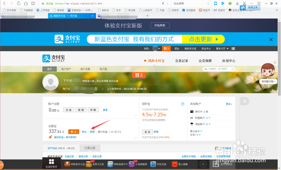The height and width of the screenshot is (170, 281).
Task: Open 更多 link in 其他账户
Action: (x=229, y=104)
